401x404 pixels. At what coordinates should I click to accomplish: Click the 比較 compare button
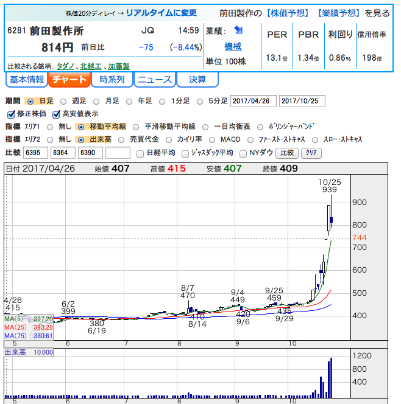click(x=287, y=153)
